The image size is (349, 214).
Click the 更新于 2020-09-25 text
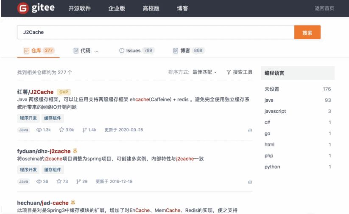click(124, 130)
